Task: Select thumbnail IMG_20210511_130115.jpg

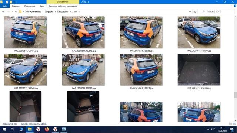Action: (83, 69)
